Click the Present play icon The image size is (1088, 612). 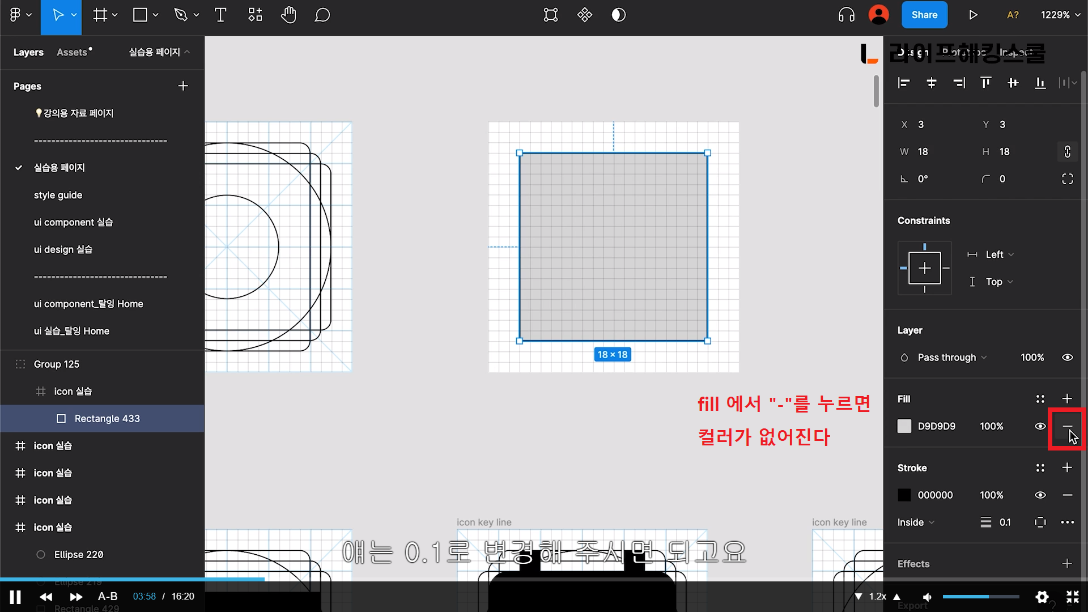pos(973,15)
